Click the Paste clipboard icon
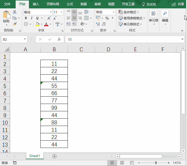This screenshot has height=166, width=187. click(7, 15)
